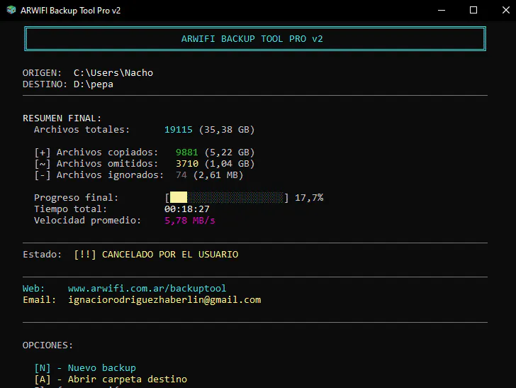Click average speed 5,78 MB/s

[x=190, y=221]
